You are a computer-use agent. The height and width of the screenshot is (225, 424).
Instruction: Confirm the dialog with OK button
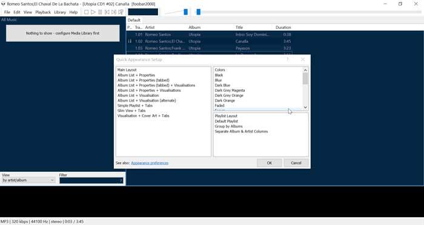click(x=270, y=163)
